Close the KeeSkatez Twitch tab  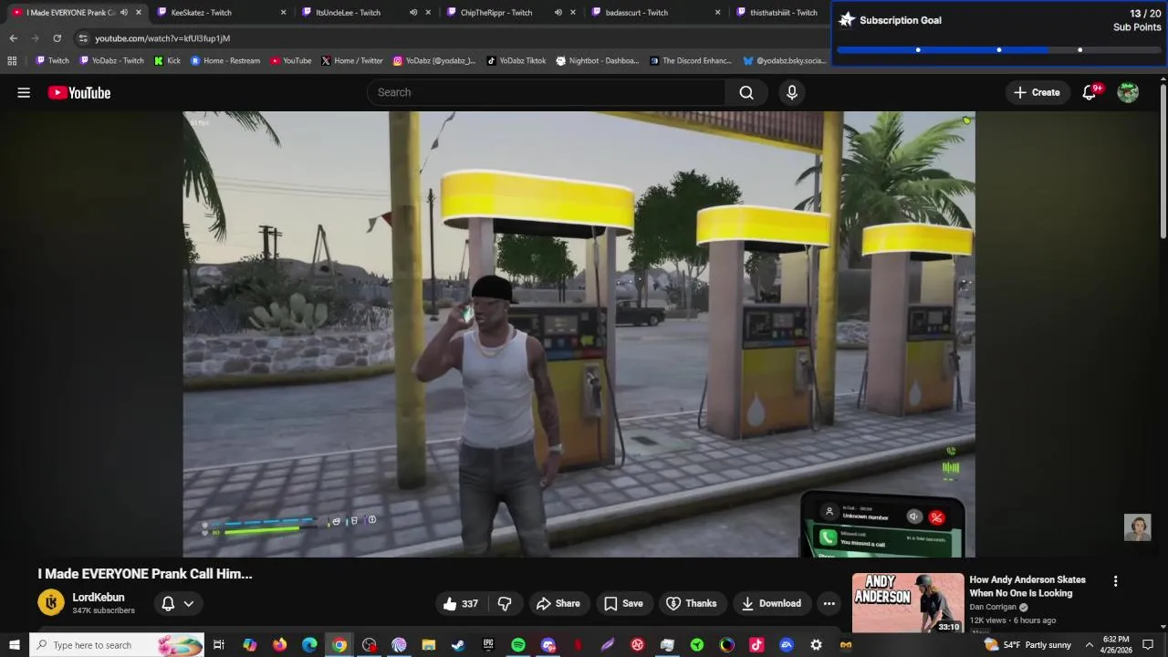click(x=283, y=13)
